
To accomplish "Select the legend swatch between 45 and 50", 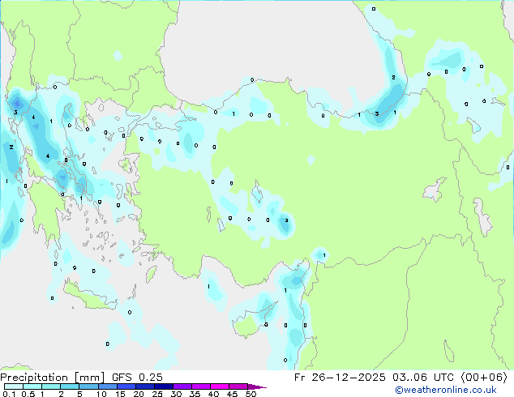I will pos(238,386).
